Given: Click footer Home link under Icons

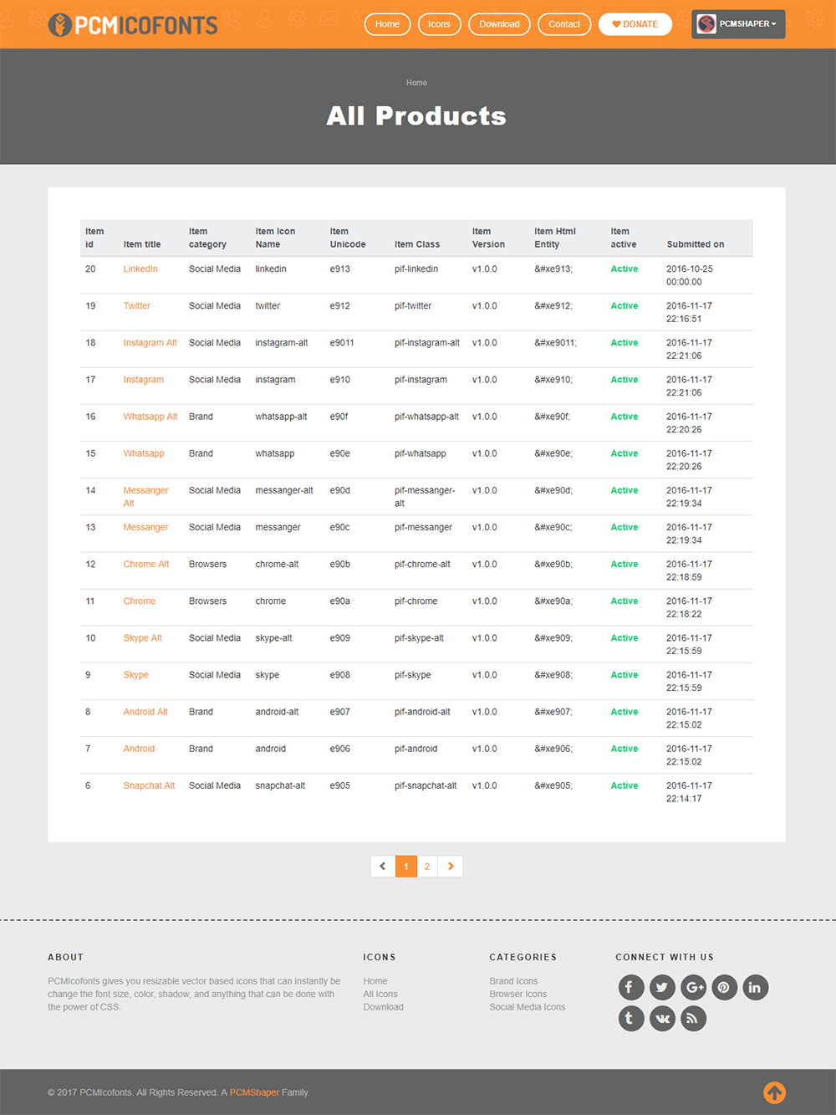Looking at the screenshot, I should coord(375,980).
